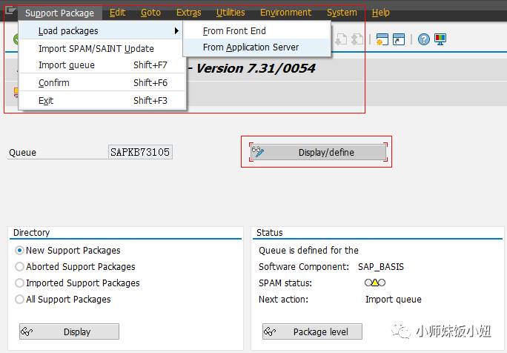Click the greyed last page toolbar icon
507x353 pixels.
tap(357, 39)
